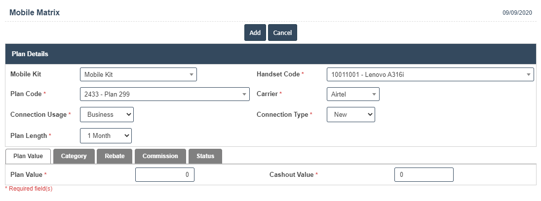
Task: Click the Add button
Action: coord(255,33)
